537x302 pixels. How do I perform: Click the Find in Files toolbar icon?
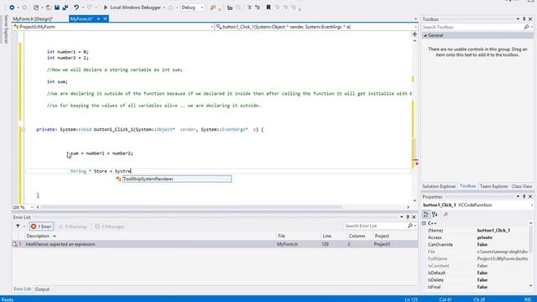(x=213, y=8)
